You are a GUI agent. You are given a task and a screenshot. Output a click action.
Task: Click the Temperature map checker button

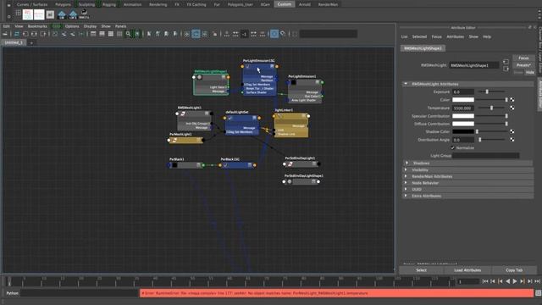[512, 108]
